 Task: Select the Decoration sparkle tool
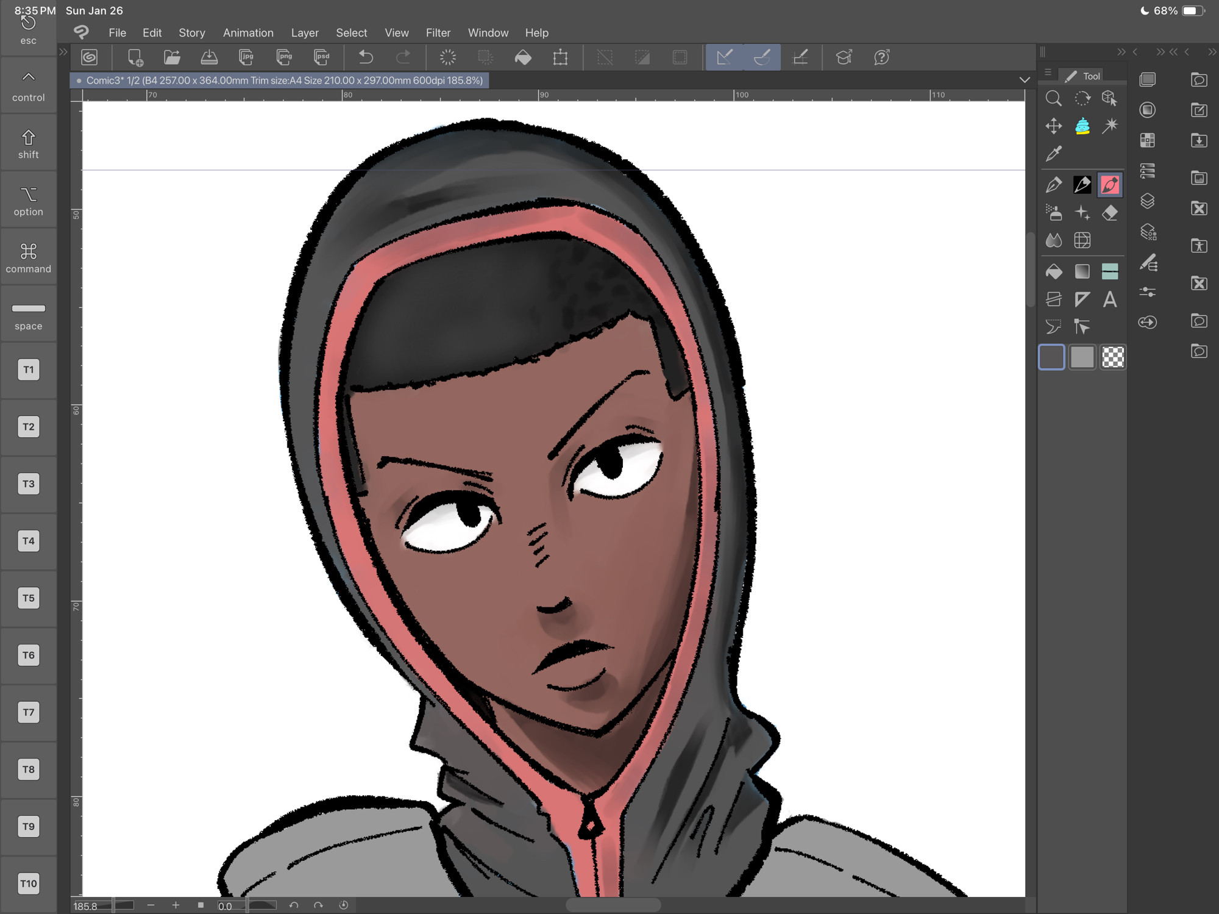[x=1082, y=213]
